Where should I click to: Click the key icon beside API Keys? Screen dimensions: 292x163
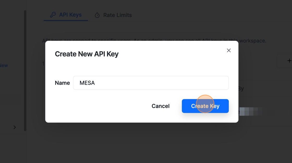[x=53, y=15]
